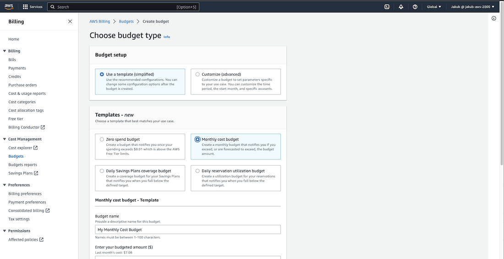Viewport: 504px width, 259px height.
Task: Select Budgets in the sidebar
Action: (16, 156)
